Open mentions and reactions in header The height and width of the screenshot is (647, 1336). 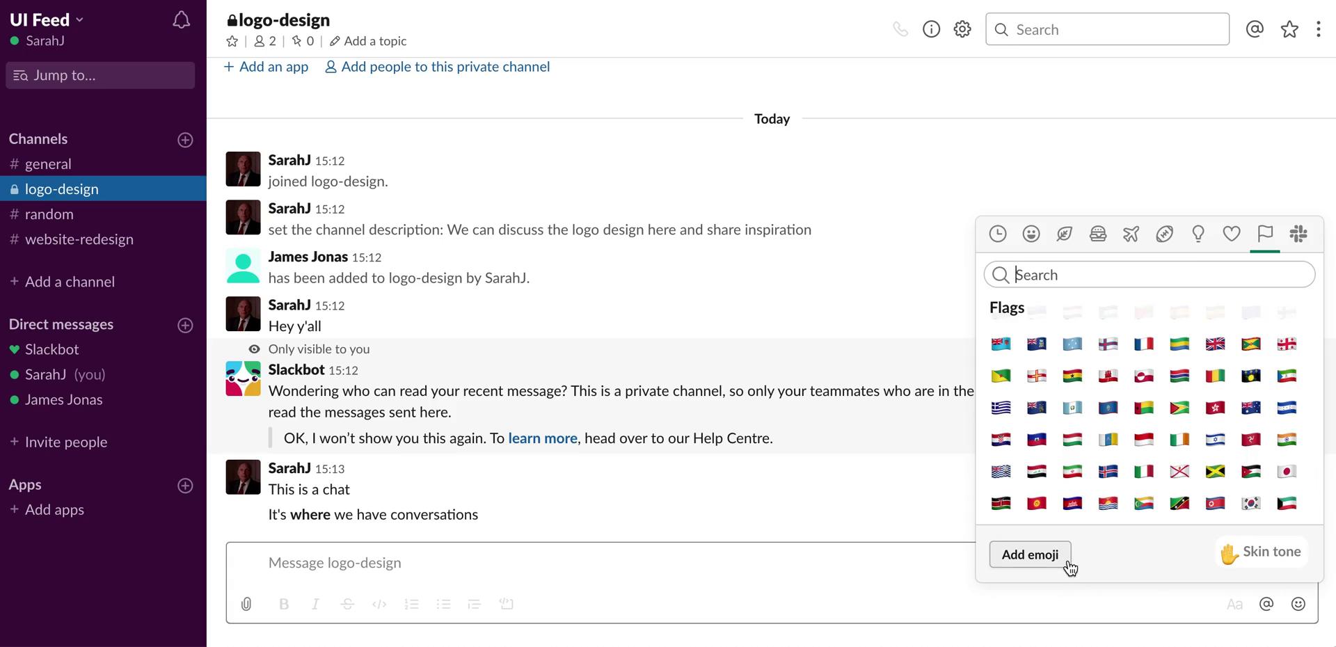click(x=1255, y=29)
